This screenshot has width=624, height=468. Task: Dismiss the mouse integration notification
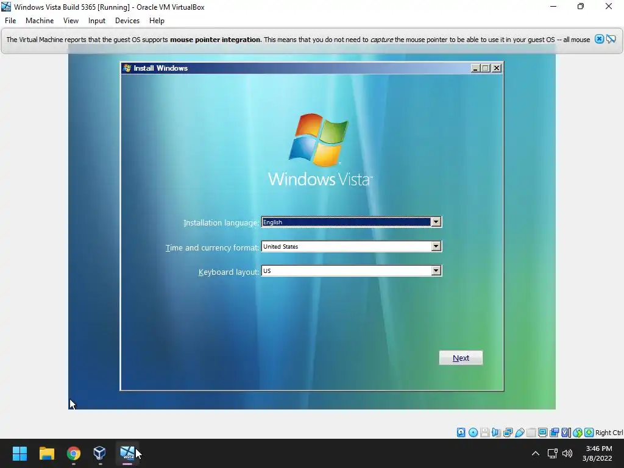pos(600,39)
